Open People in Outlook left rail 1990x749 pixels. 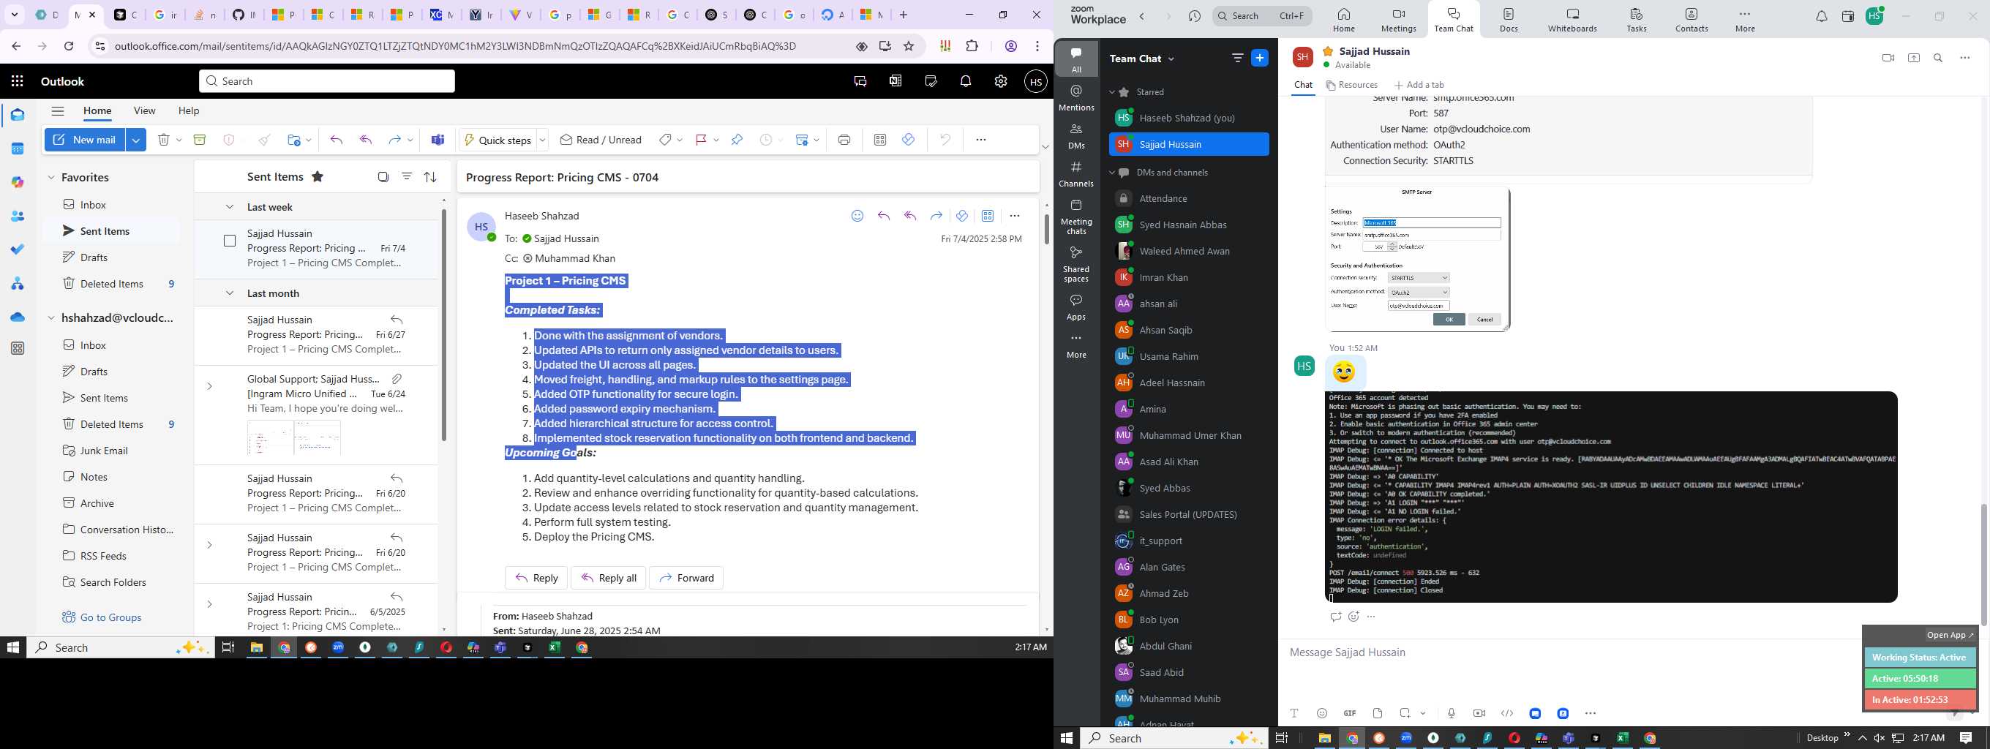(x=17, y=217)
